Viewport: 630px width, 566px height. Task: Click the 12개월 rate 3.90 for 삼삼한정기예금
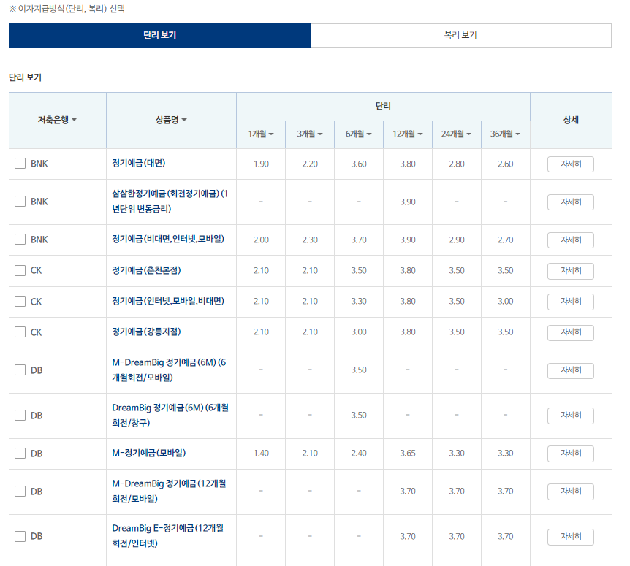pyautogui.click(x=408, y=202)
